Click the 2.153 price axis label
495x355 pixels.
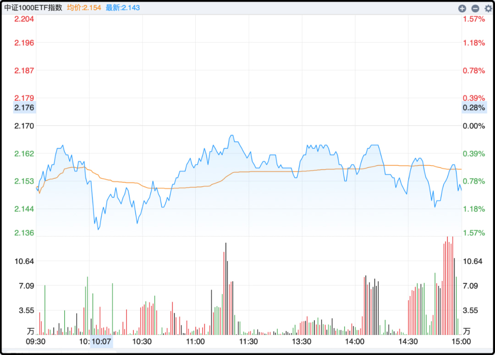[24, 181]
